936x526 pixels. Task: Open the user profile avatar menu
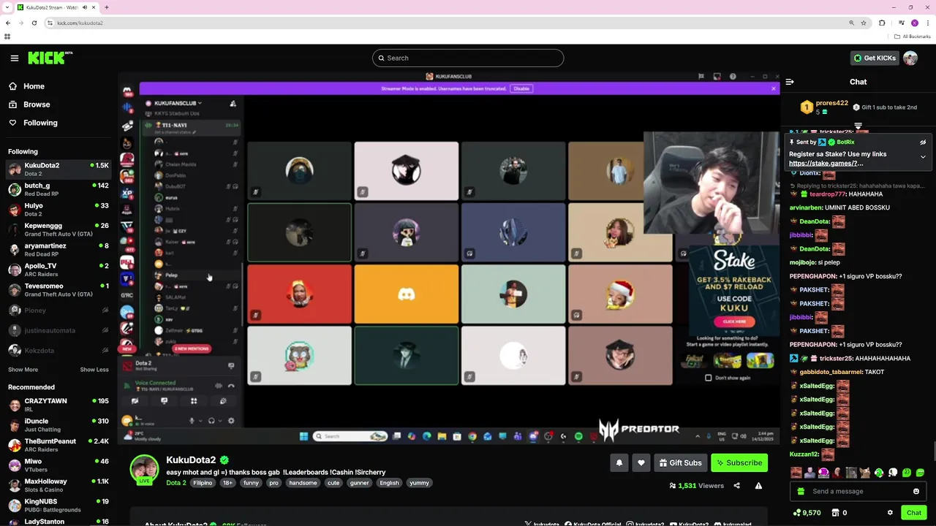click(910, 58)
